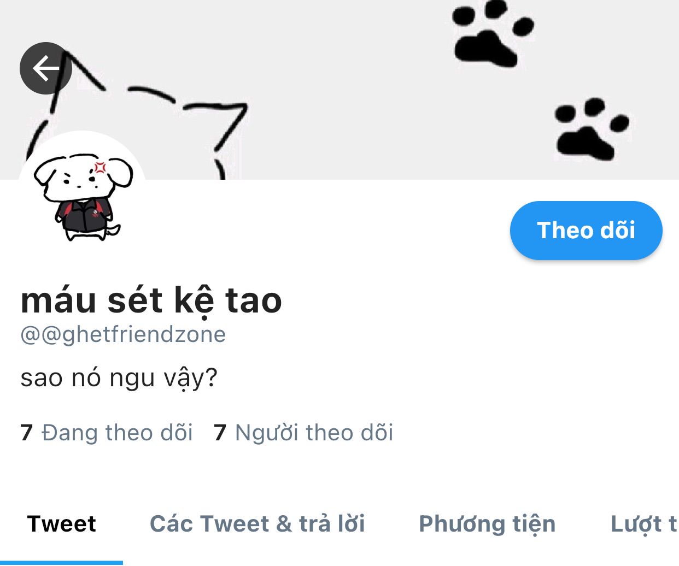Select the @ghetfriendzone username handle
The width and height of the screenshot is (679, 566).
click(123, 334)
